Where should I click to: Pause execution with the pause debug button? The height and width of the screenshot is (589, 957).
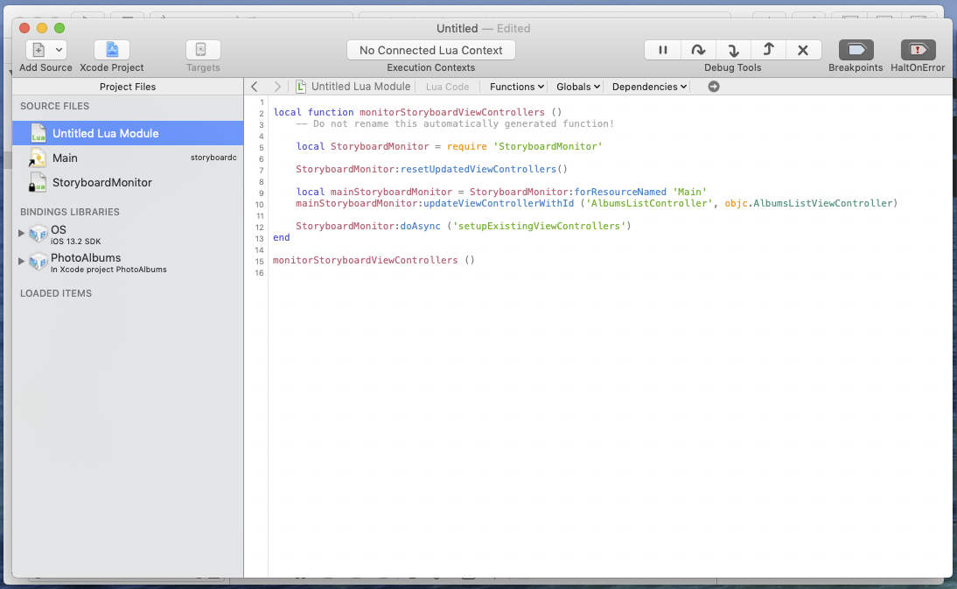pos(663,50)
